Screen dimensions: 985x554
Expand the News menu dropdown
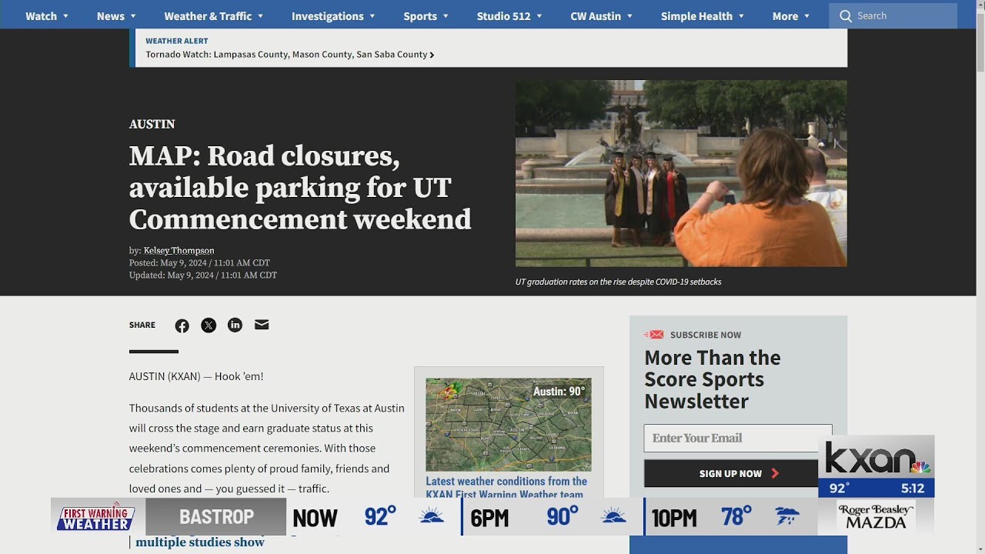click(x=133, y=16)
